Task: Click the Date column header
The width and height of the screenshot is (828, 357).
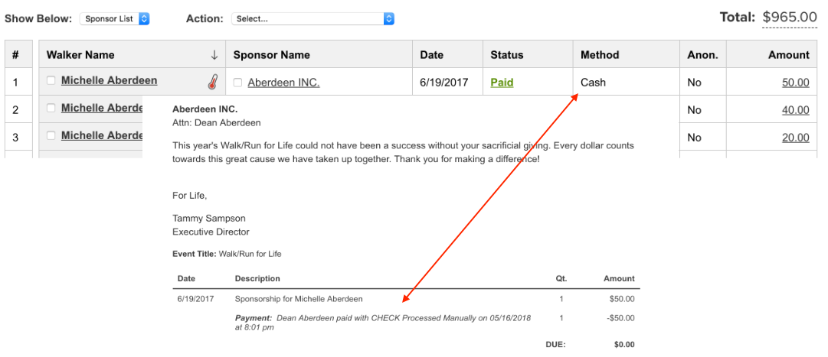Action: point(431,55)
